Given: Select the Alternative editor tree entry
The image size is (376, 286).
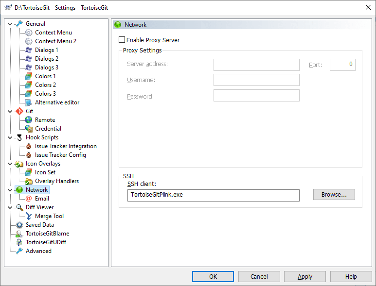Looking at the screenshot, I should pos(57,102).
